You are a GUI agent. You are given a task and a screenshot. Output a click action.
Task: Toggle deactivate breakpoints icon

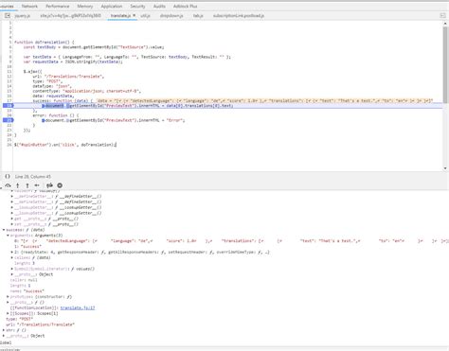click(49, 185)
